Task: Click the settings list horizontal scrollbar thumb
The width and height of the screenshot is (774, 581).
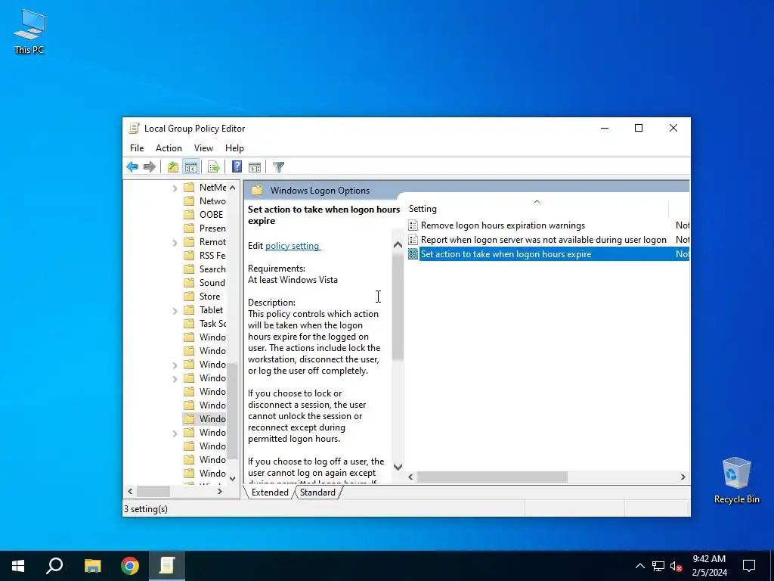Action: tap(492, 477)
